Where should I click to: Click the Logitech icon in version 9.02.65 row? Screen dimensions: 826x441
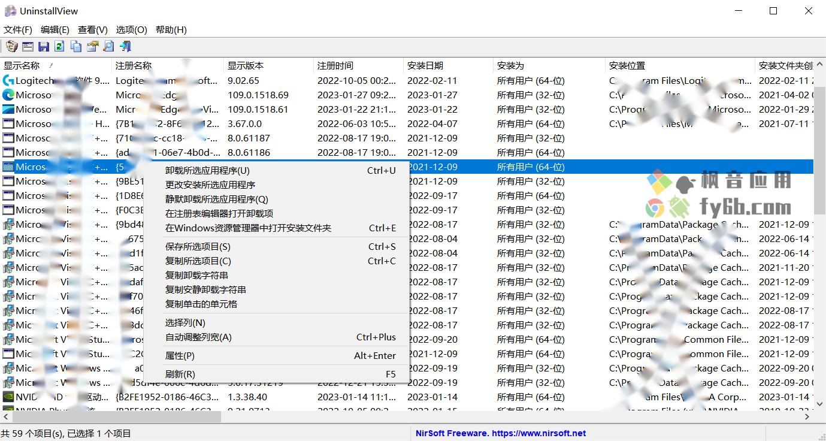8,80
